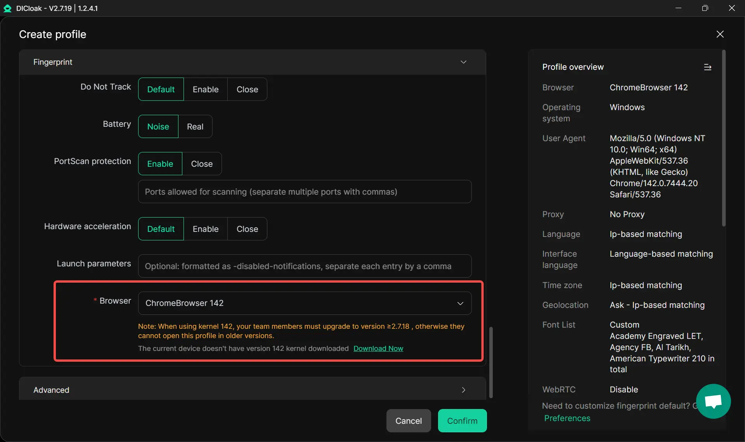Viewport: 745px width, 442px height.
Task: Enable Hardware acceleration option
Action: tap(205, 229)
